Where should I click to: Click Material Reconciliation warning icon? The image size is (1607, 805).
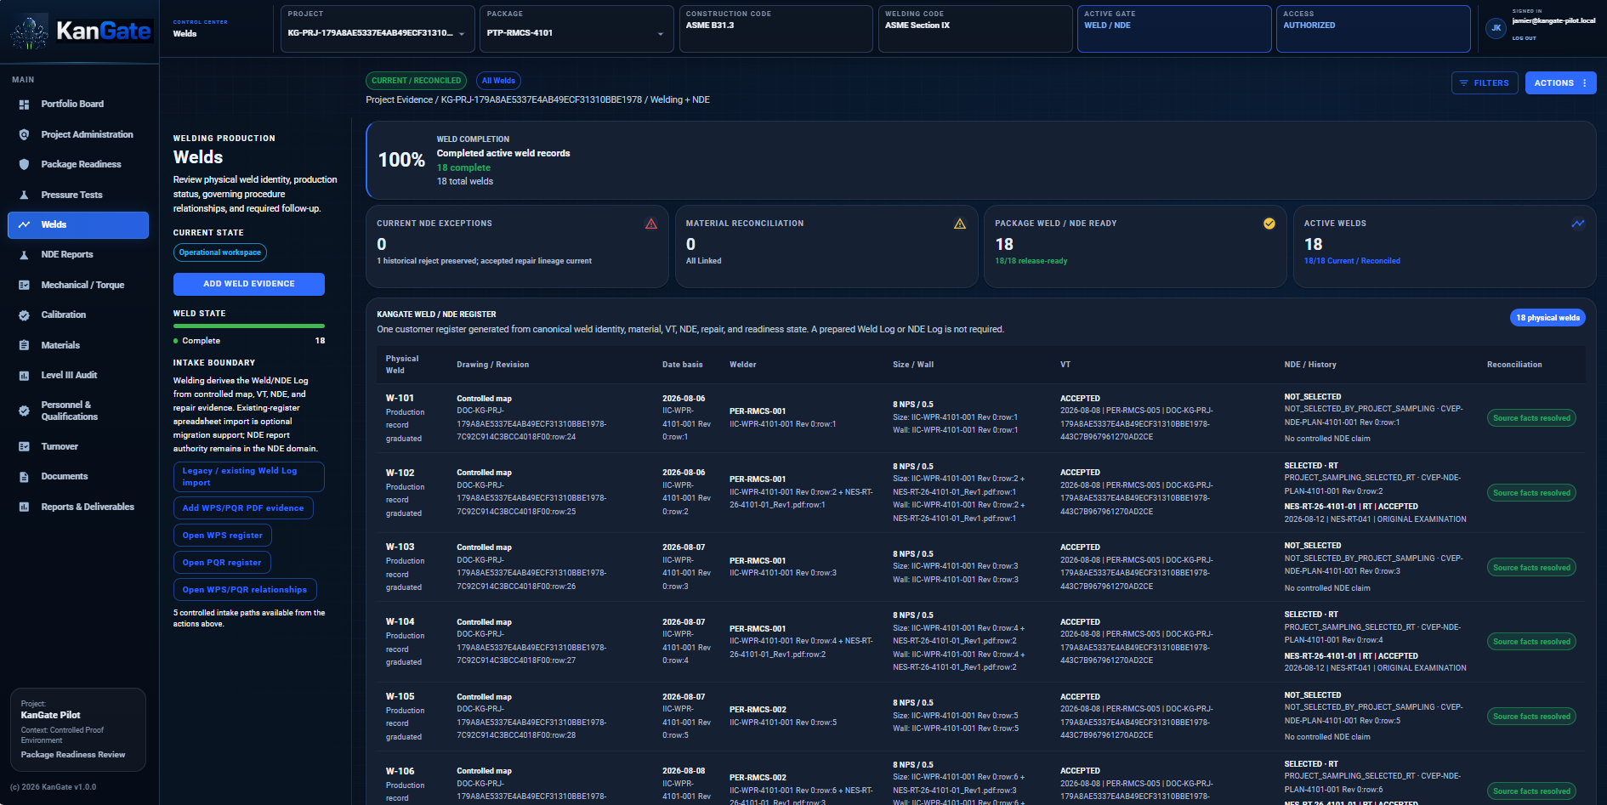click(960, 224)
